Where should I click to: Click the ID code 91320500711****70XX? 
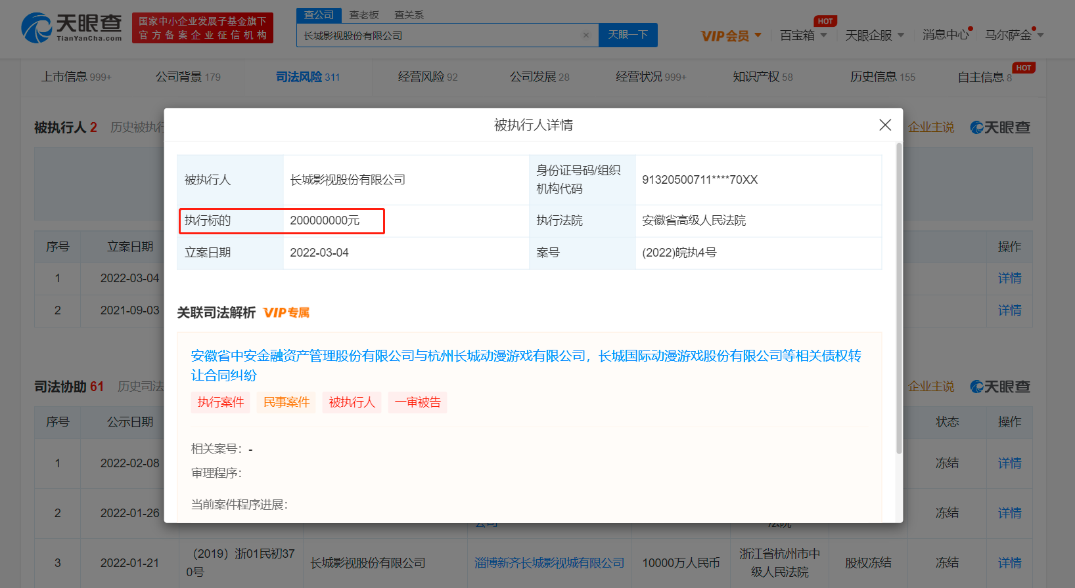(x=700, y=180)
